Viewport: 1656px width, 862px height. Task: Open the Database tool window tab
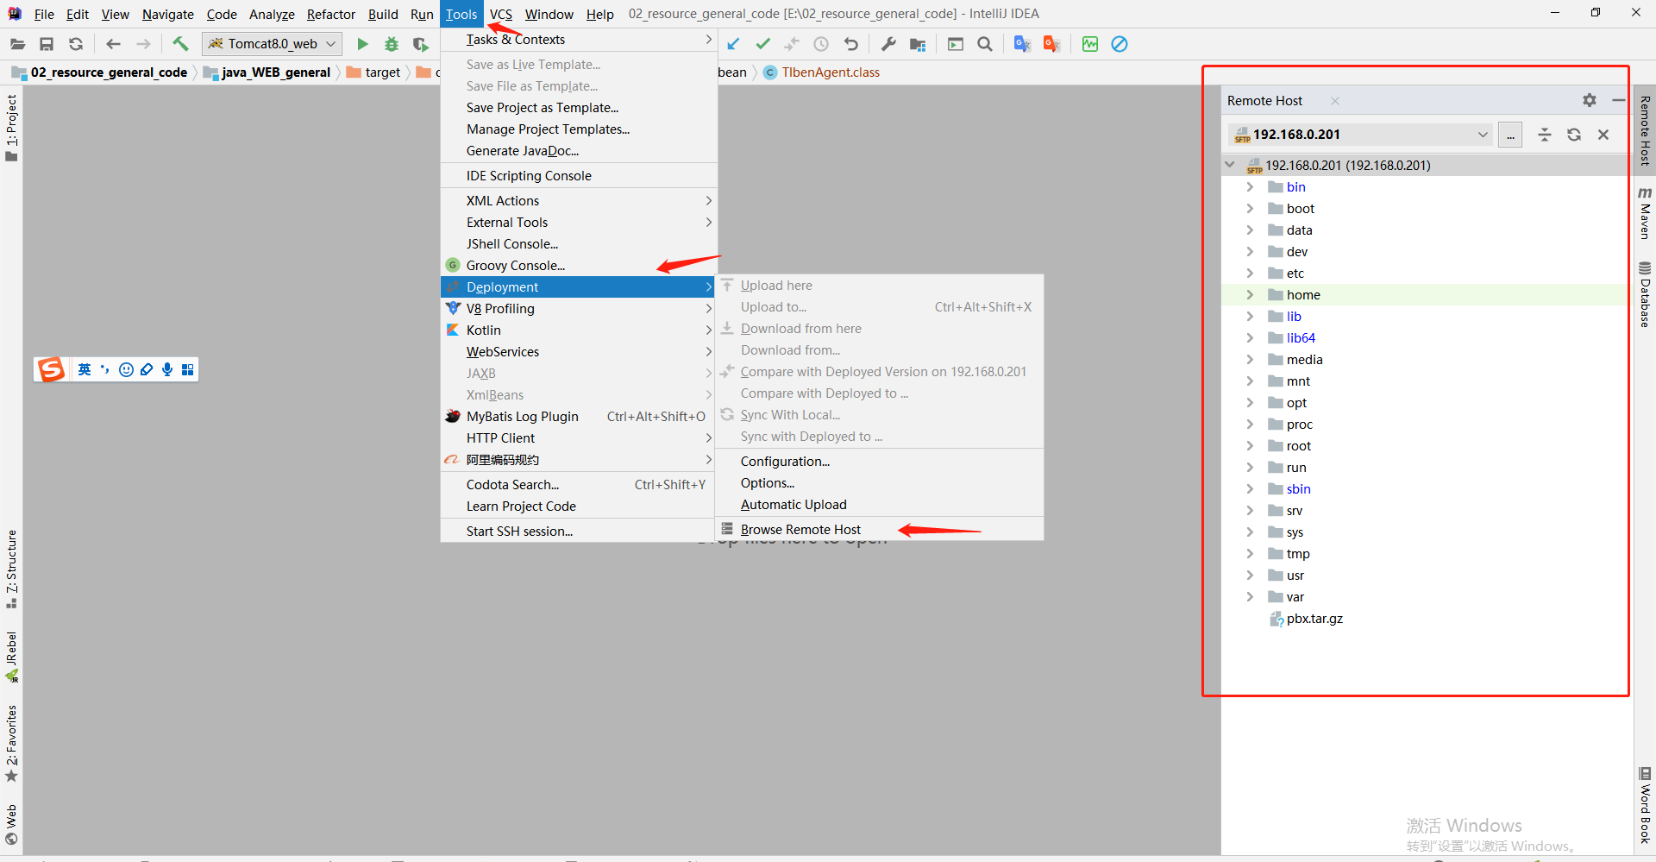[1645, 294]
